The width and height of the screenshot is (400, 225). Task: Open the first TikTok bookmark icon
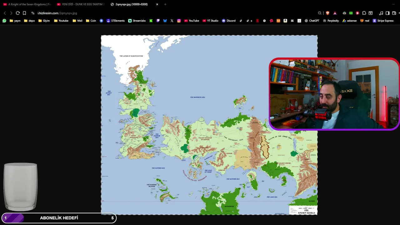(x=241, y=21)
